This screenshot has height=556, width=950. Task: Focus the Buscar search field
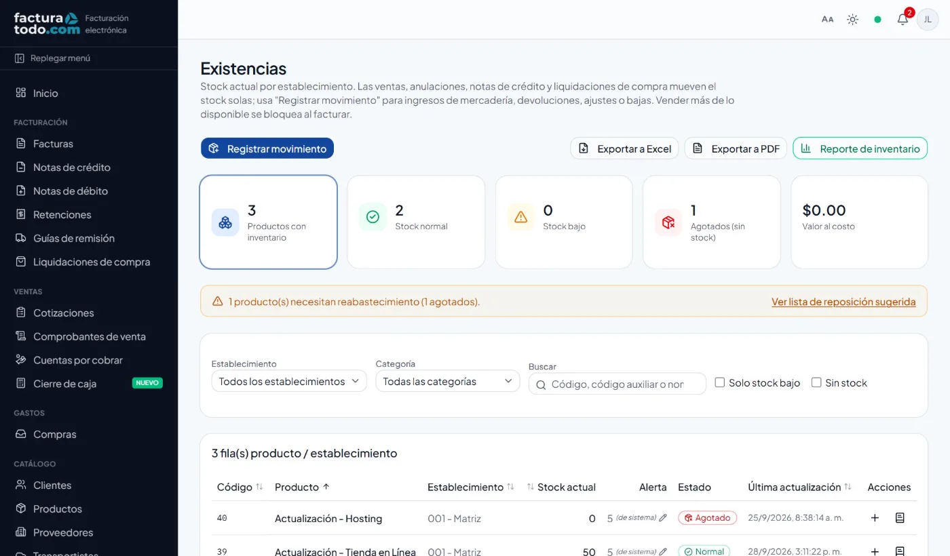[x=617, y=384]
